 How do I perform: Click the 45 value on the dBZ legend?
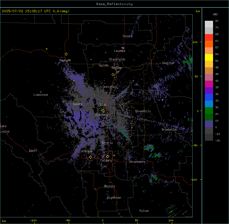217,74
